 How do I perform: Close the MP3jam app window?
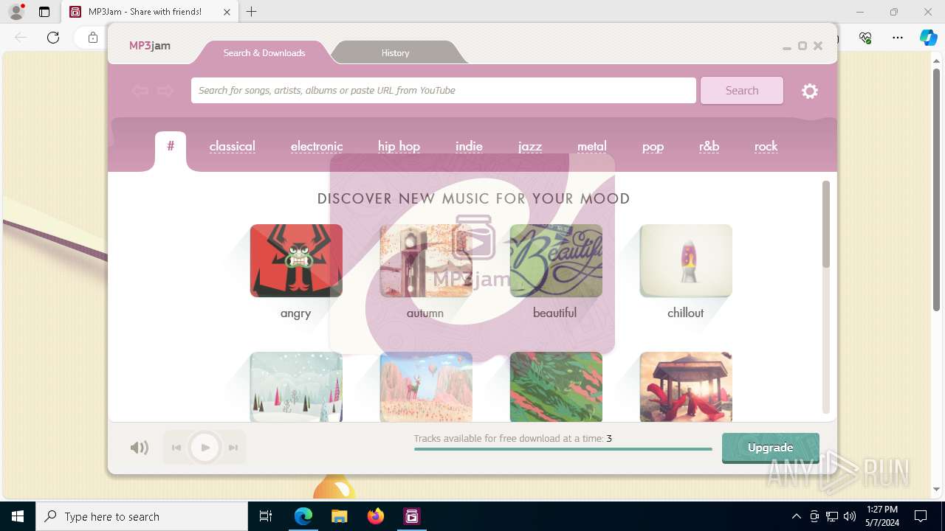point(818,46)
